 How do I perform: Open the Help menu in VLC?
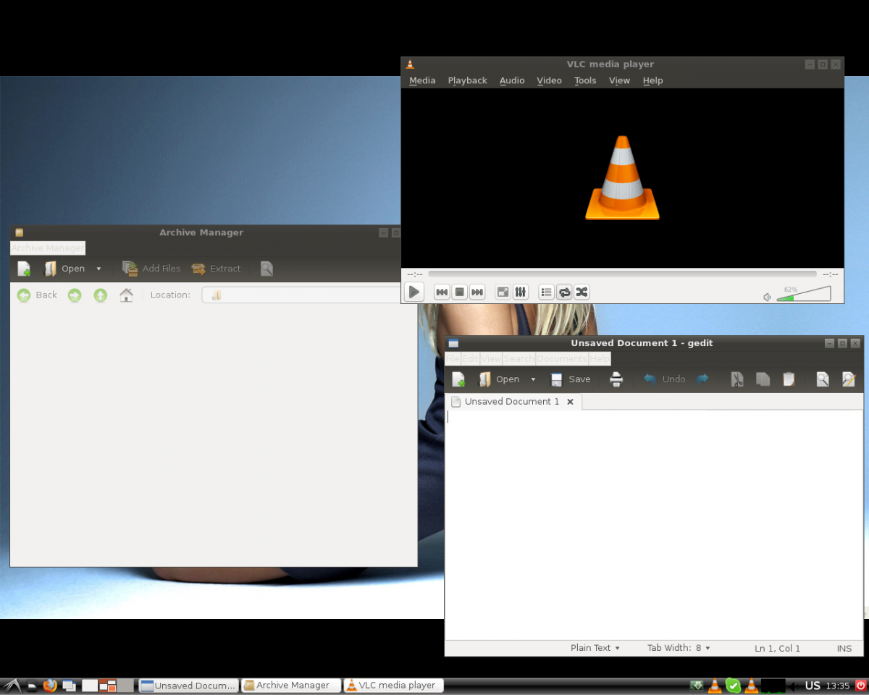[x=652, y=80]
